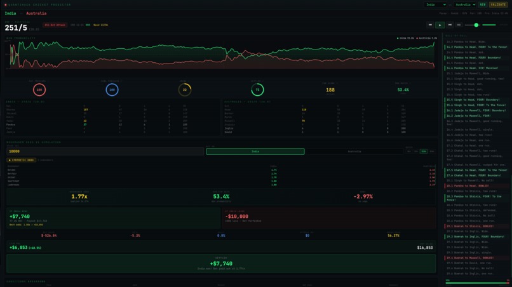Click the red dot logo in header
The image size is (512, 287).
[6, 4]
